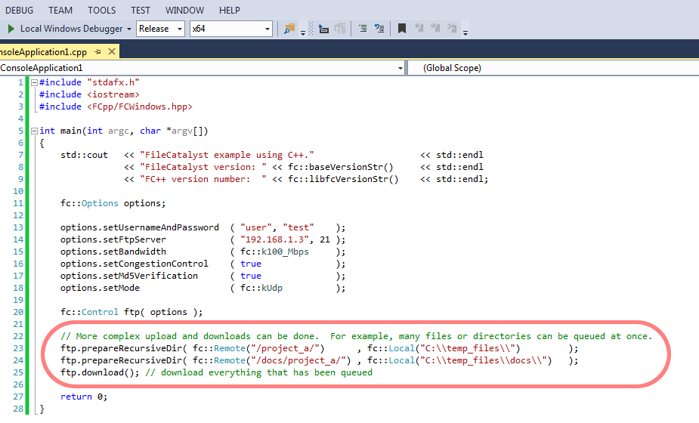699x423 pixels.
Task: Collapse the main function outlining block
Action: 33,131
